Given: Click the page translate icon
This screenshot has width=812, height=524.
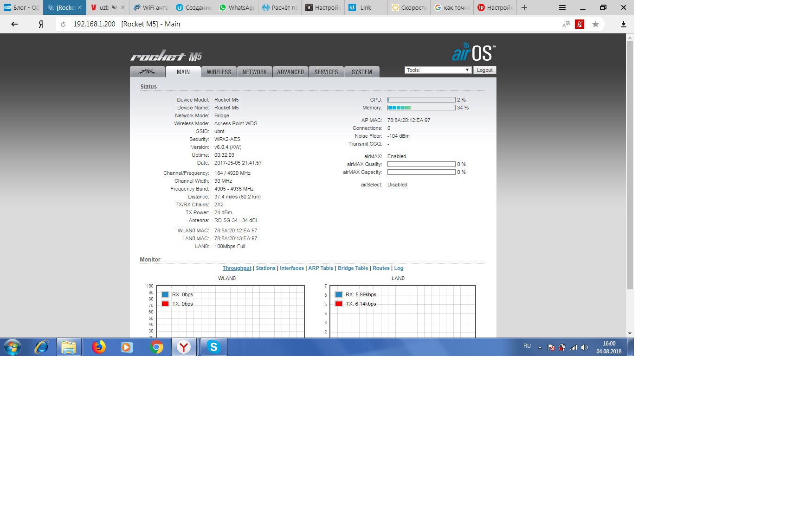Looking at the screenshot, I should click(566, 24).
